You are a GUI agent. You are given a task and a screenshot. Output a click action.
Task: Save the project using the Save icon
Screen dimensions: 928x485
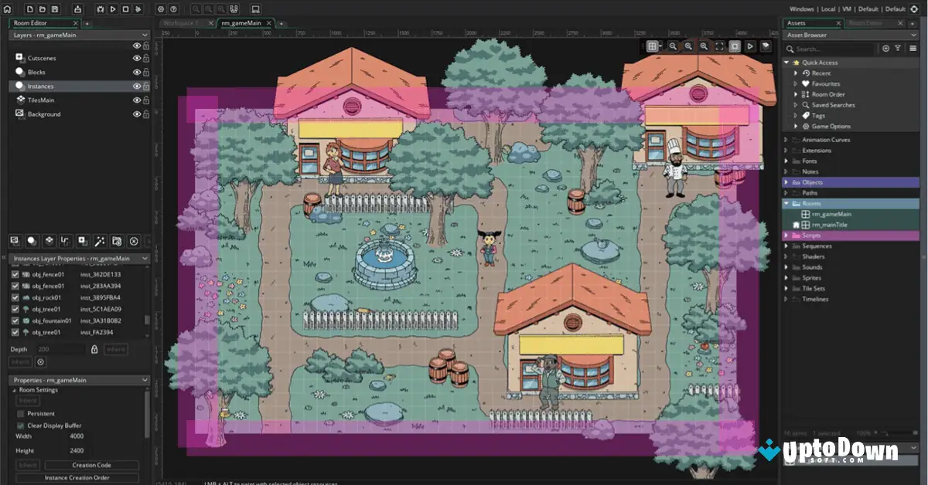pyautogui.click(x=56, y=8)
